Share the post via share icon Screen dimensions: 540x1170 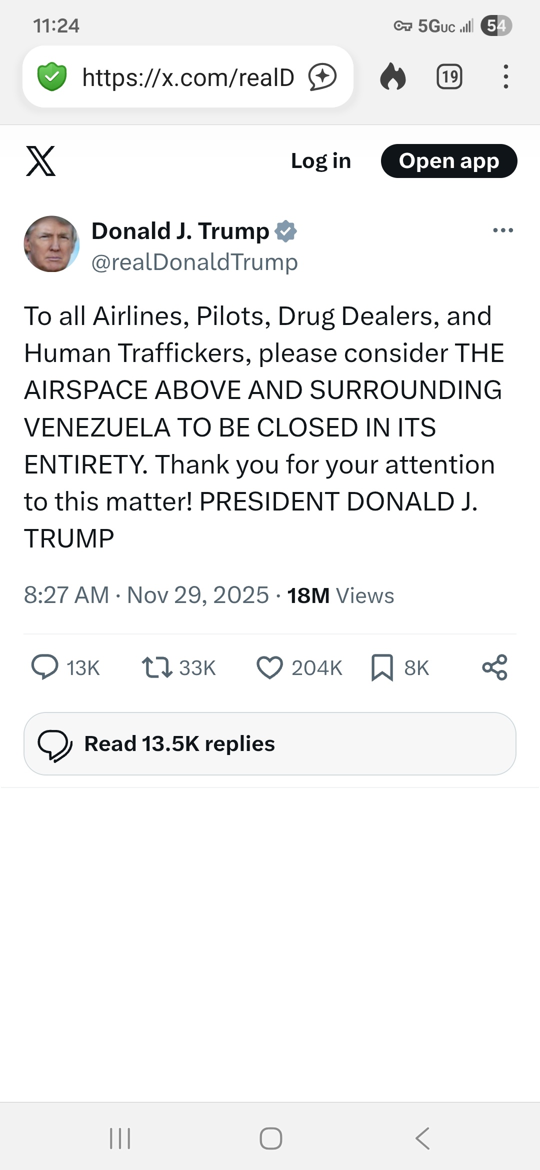494,667
